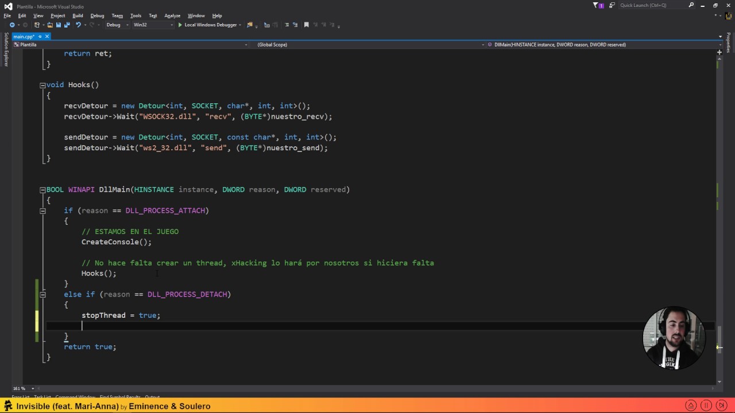The width and height of the screenshot is (735, 413).
Task: Collapse the DLL_PROCESS_ATTACH if block
Action: (x=42, y=211)
